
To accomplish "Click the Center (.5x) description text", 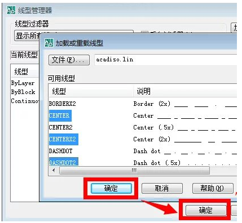I will 153,128.
